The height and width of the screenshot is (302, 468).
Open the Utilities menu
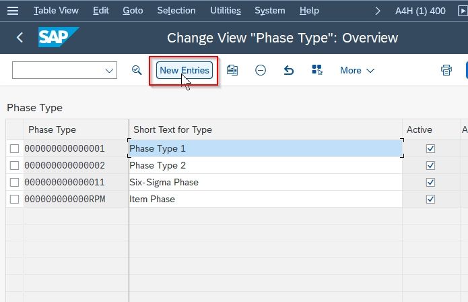(x=226, y=11)
